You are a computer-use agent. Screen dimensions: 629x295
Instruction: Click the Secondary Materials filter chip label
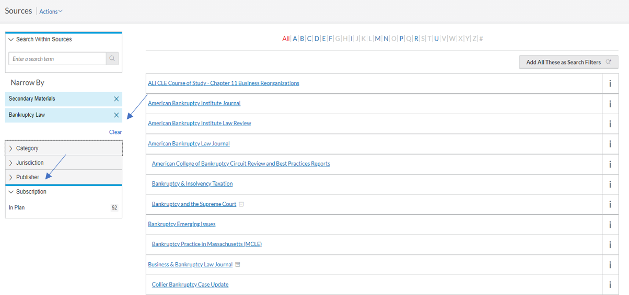32,99
